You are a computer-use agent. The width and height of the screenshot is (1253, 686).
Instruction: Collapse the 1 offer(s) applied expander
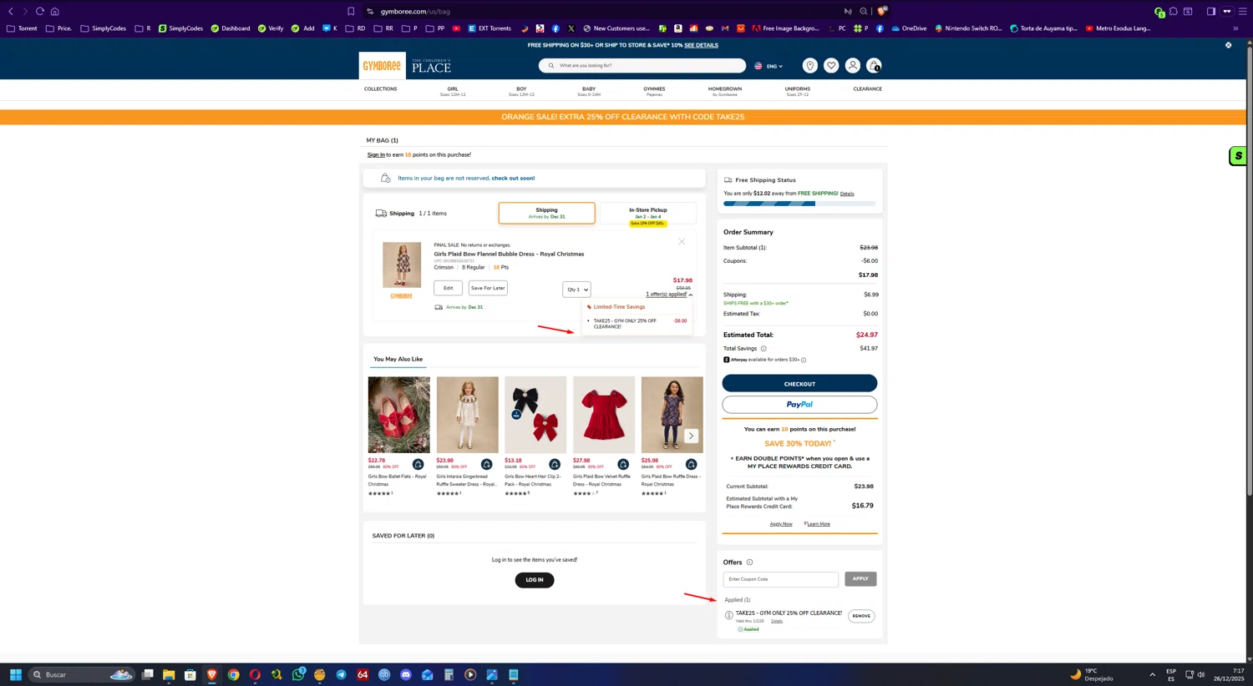click(669, 295)
